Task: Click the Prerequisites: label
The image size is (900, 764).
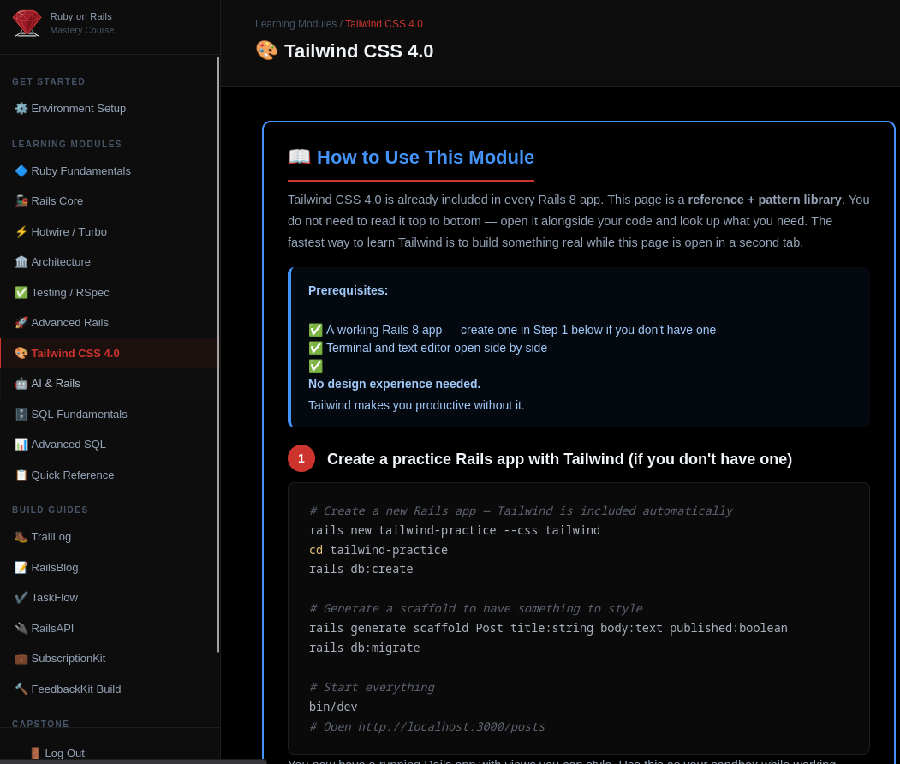Action: [x=348, y=290]
